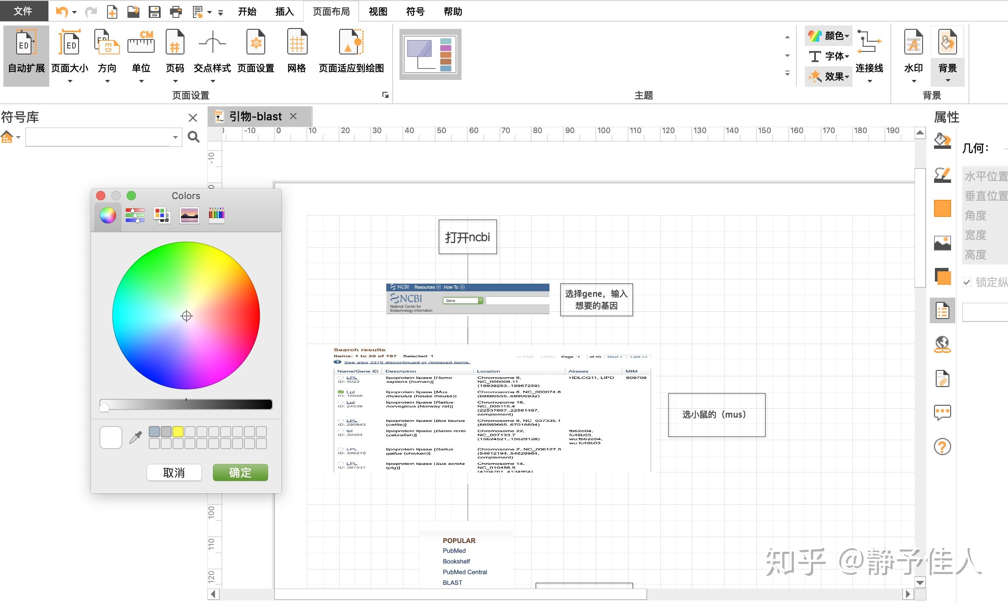Click the symbol library home icon
The image size is (1008, 603).
(7, 137)
